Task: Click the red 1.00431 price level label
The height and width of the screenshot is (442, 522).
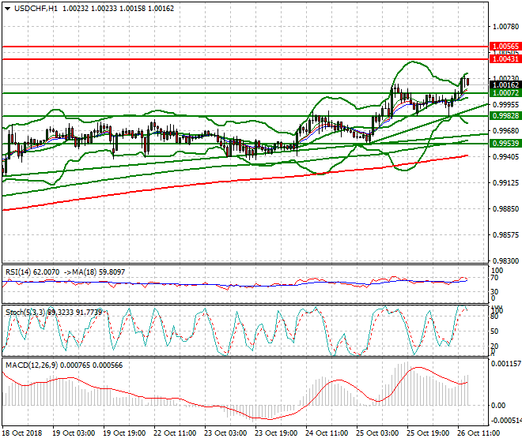Action: pyautogui.click(x=505, y=59)
